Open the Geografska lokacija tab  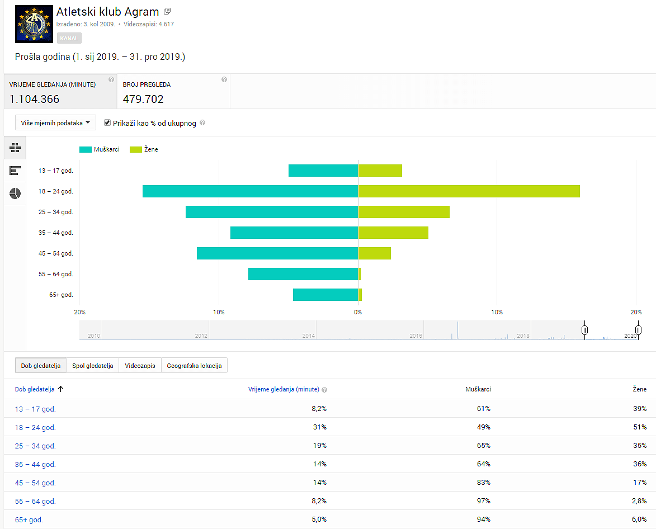[x=194, y=366]
